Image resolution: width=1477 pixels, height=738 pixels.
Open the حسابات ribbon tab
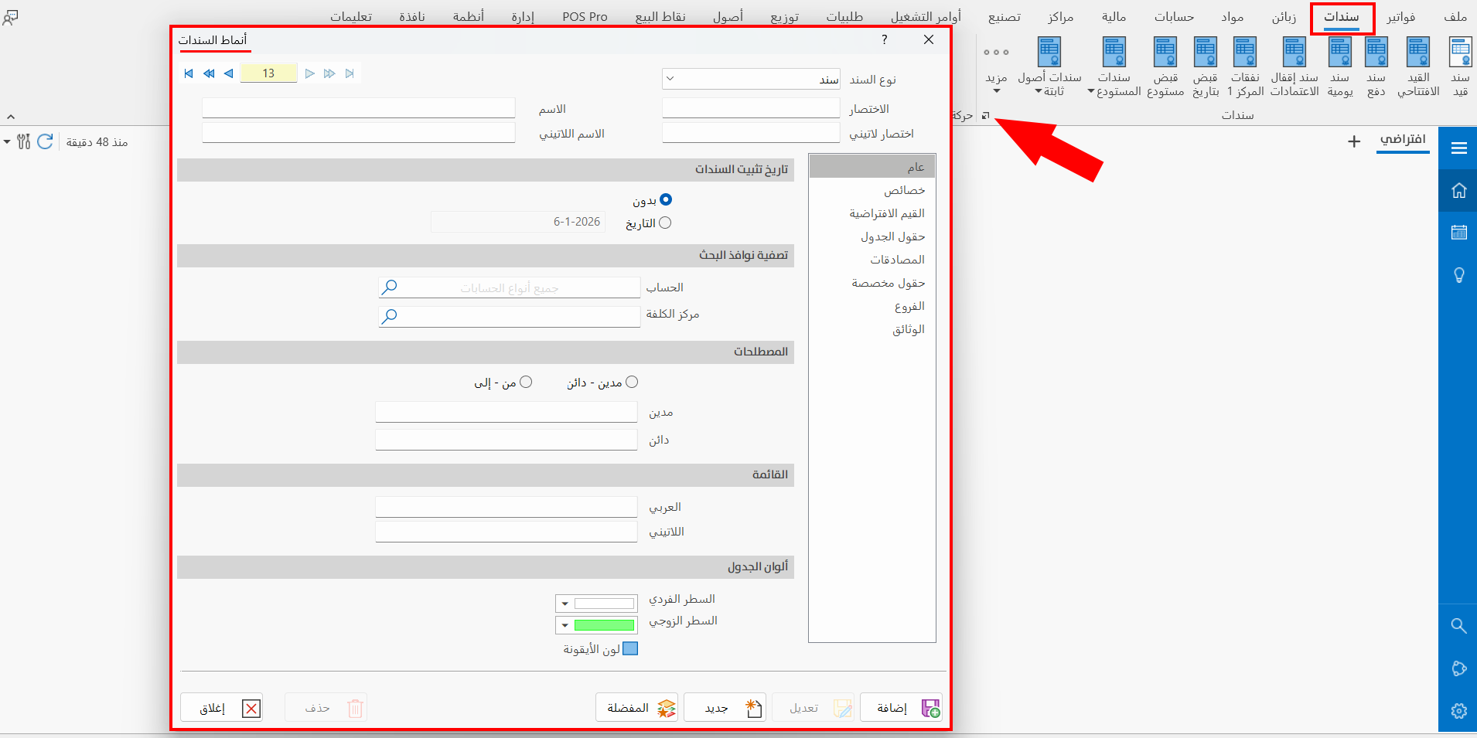(x=1174, y=17)
